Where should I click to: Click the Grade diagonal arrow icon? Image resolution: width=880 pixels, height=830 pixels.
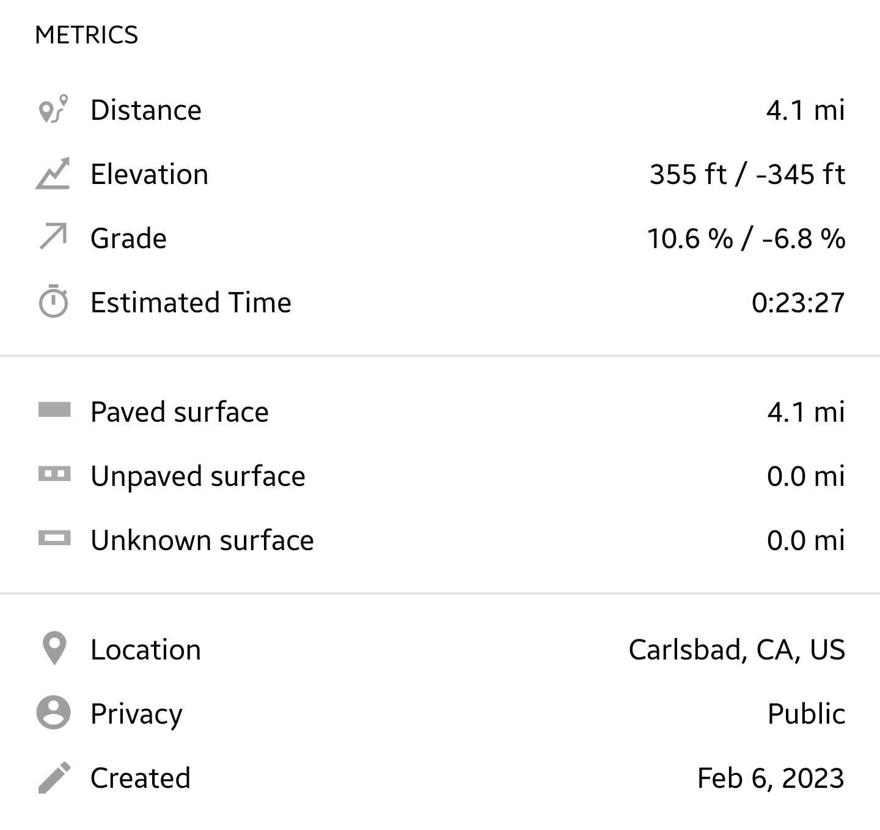[x=54, y=237]
